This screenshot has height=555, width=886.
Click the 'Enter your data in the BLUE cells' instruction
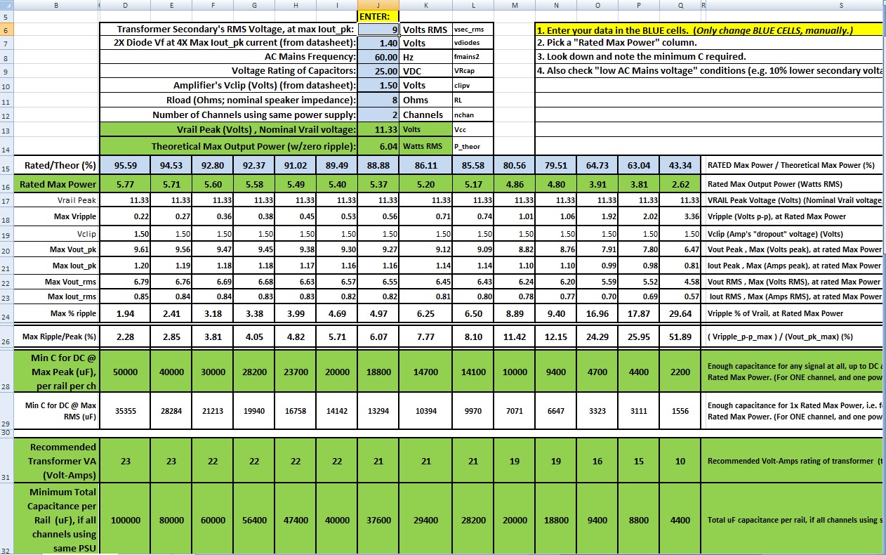tap(708, 30)
